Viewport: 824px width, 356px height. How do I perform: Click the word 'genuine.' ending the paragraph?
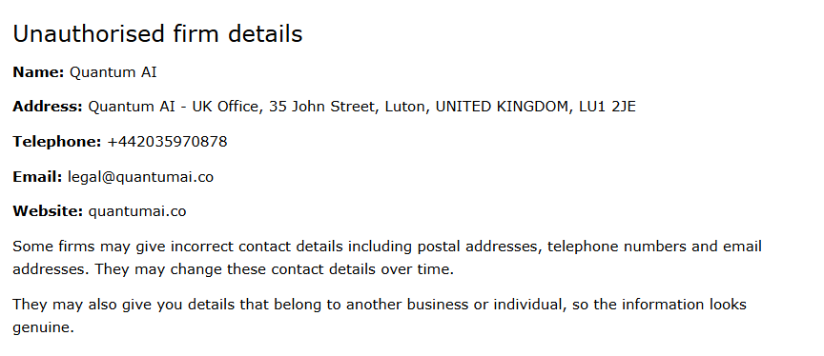coord(44,328)
